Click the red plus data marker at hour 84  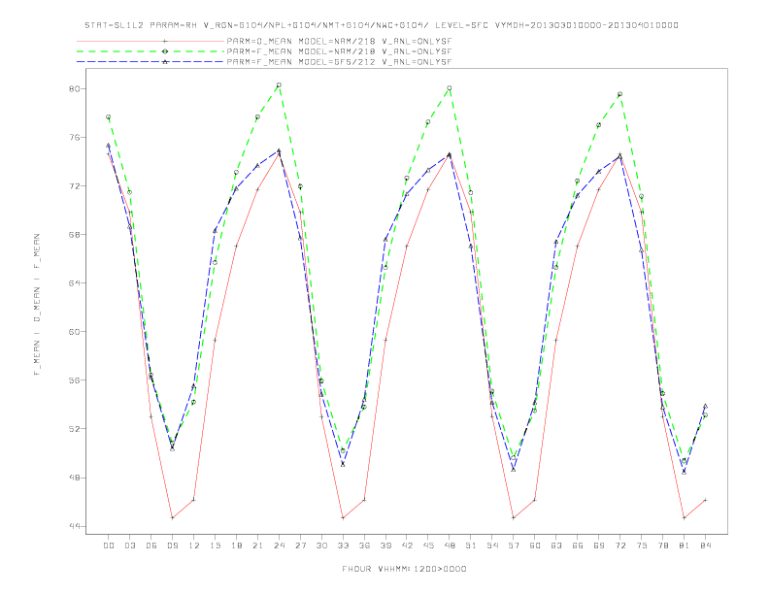point(705,500)
